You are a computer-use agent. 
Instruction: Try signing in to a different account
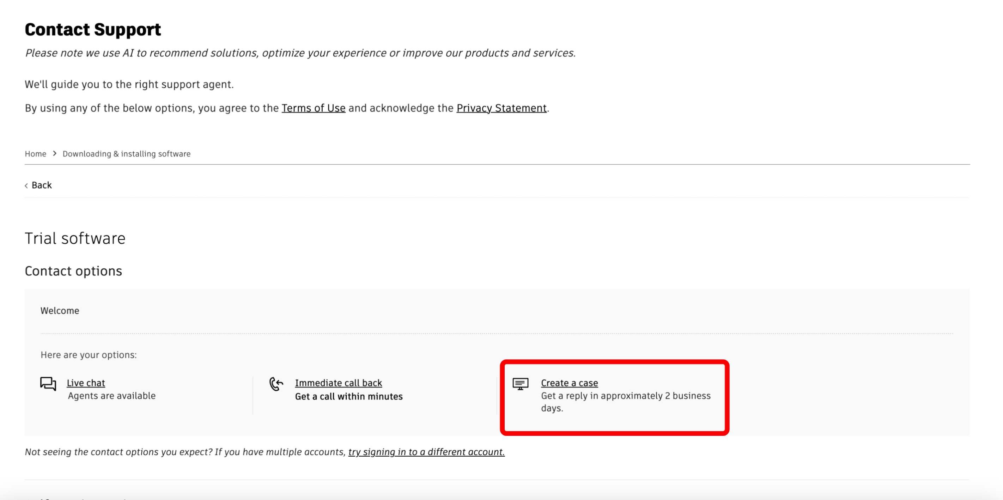[x=426, y=452]
